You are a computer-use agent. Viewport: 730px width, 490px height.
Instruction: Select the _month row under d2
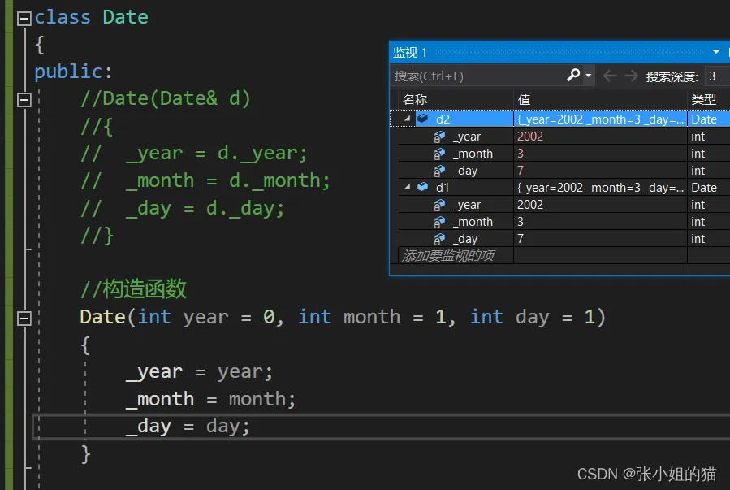(x=473, y=154)
